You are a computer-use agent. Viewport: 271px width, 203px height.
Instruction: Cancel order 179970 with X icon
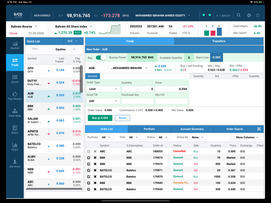tap(95, 176)
